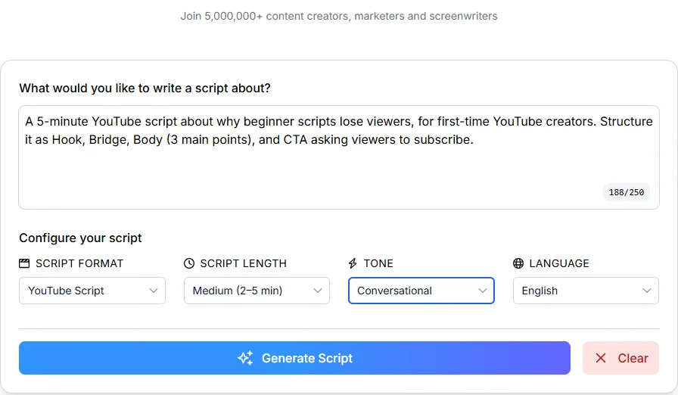
Task: Click the TONE label
Action: (378, 263)
